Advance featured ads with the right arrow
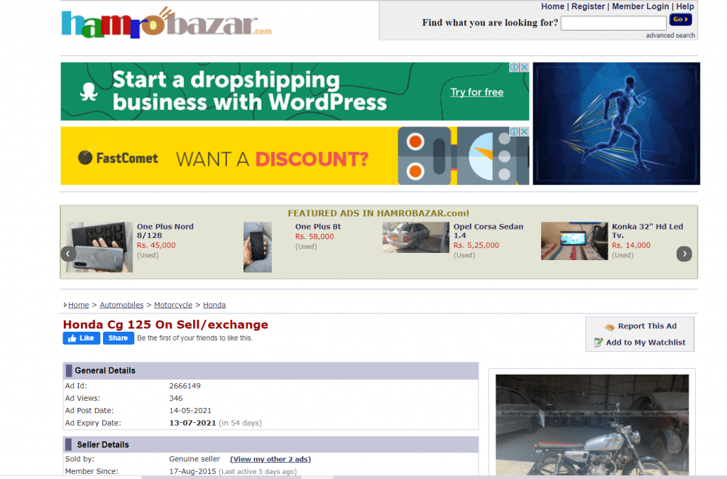 pos(684,253)
